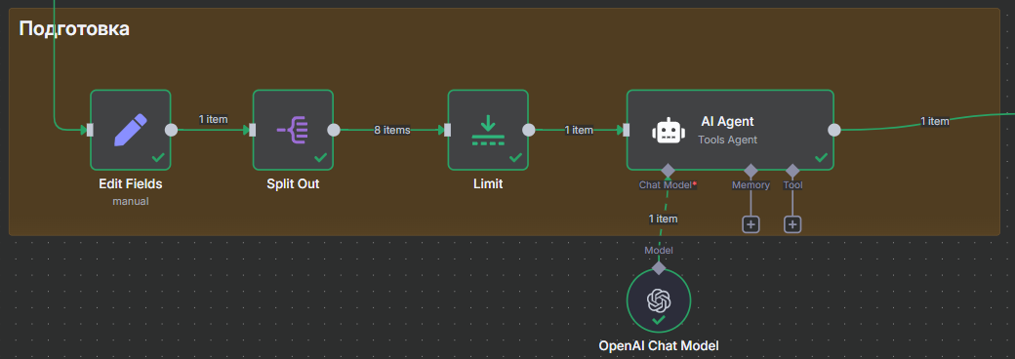
Task: Select '1 item' label after AI Agent
Action: click(935, 121)
